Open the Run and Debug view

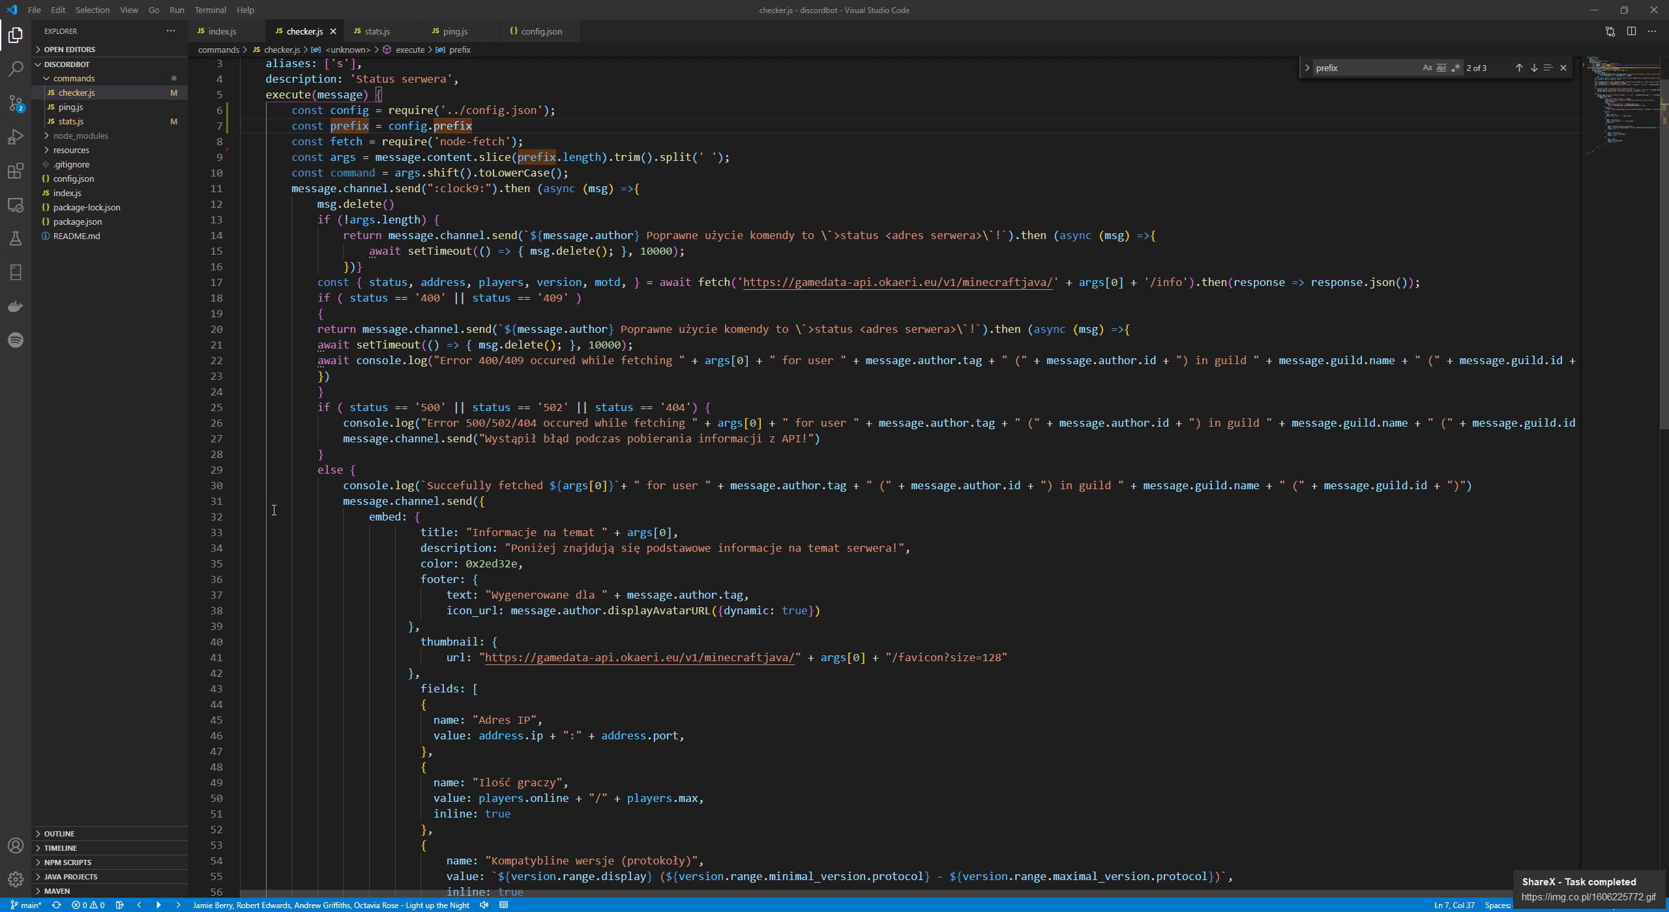coord(16,137)
